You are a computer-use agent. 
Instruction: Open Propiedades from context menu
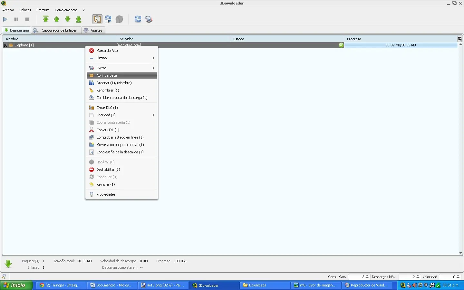click(122, 194)
